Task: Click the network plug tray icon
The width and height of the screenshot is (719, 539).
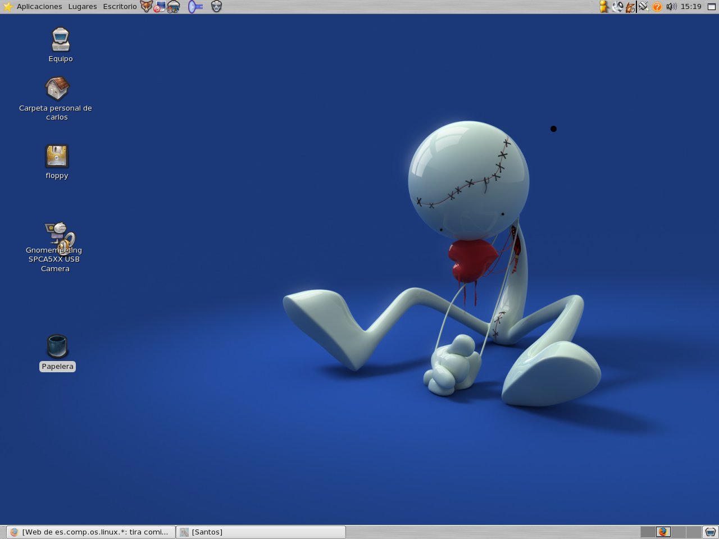Action: [x=643, y=7]
